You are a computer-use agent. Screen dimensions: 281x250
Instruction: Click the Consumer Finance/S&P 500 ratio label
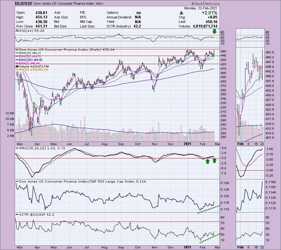point(83,181)
